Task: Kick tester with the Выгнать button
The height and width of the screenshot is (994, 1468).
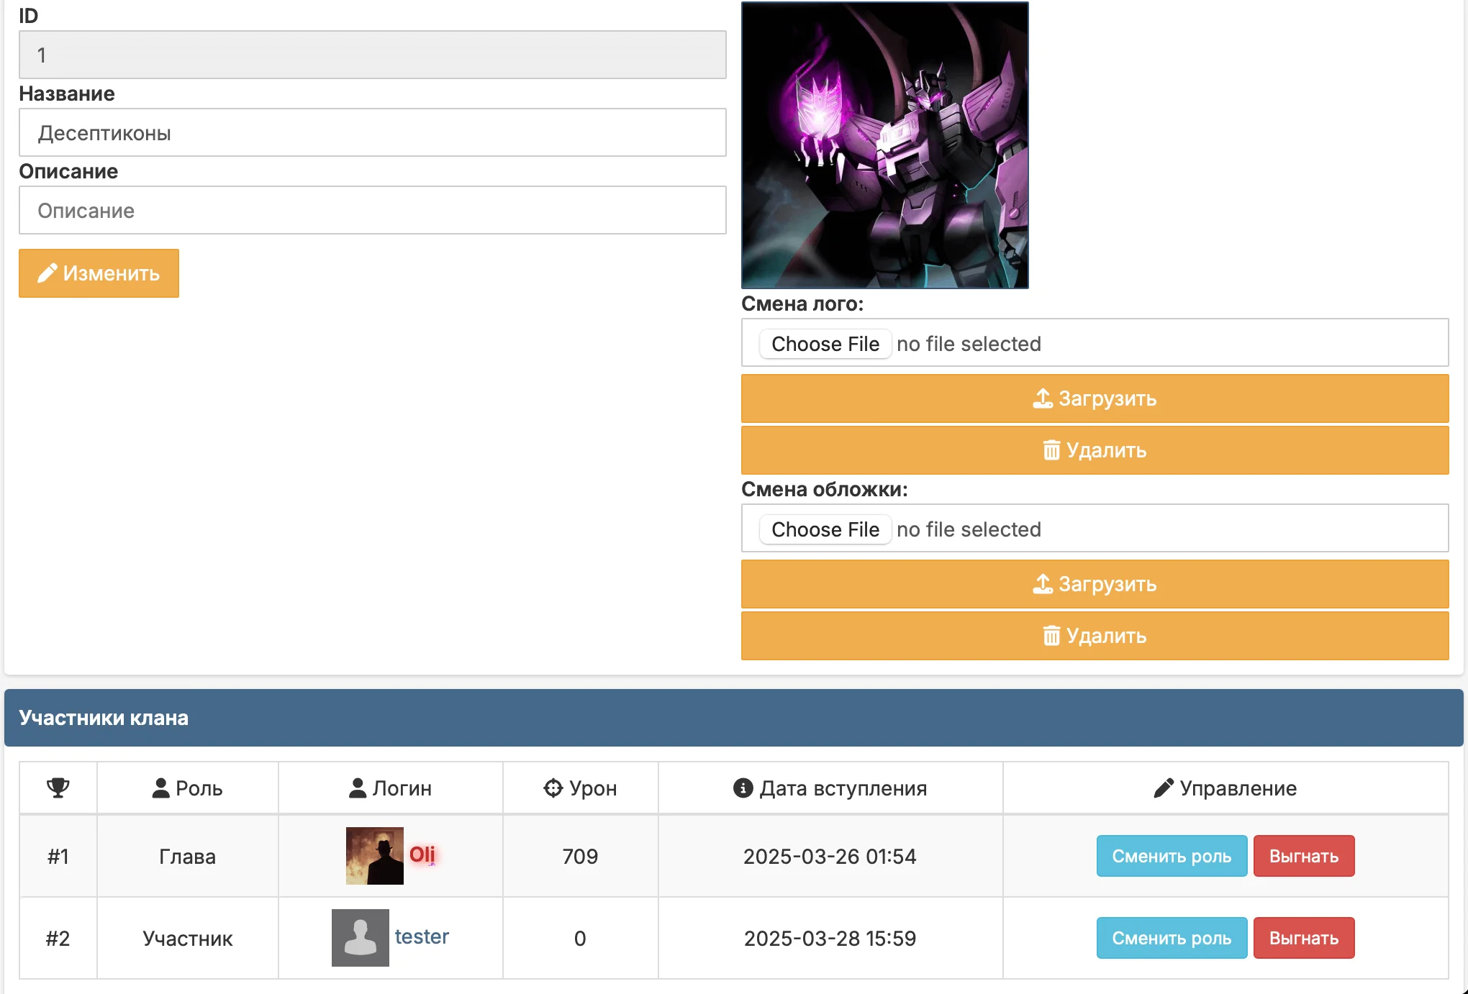Action: [x=1304, y=938]
